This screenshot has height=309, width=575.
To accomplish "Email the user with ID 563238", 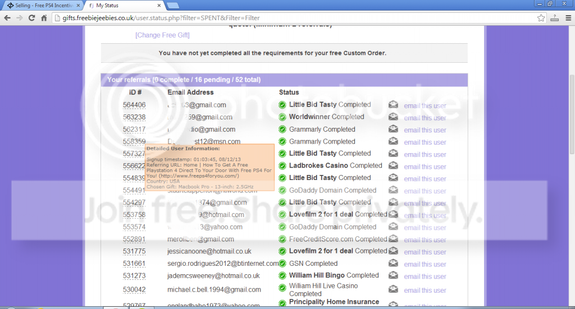I will (x=425, y=118).
